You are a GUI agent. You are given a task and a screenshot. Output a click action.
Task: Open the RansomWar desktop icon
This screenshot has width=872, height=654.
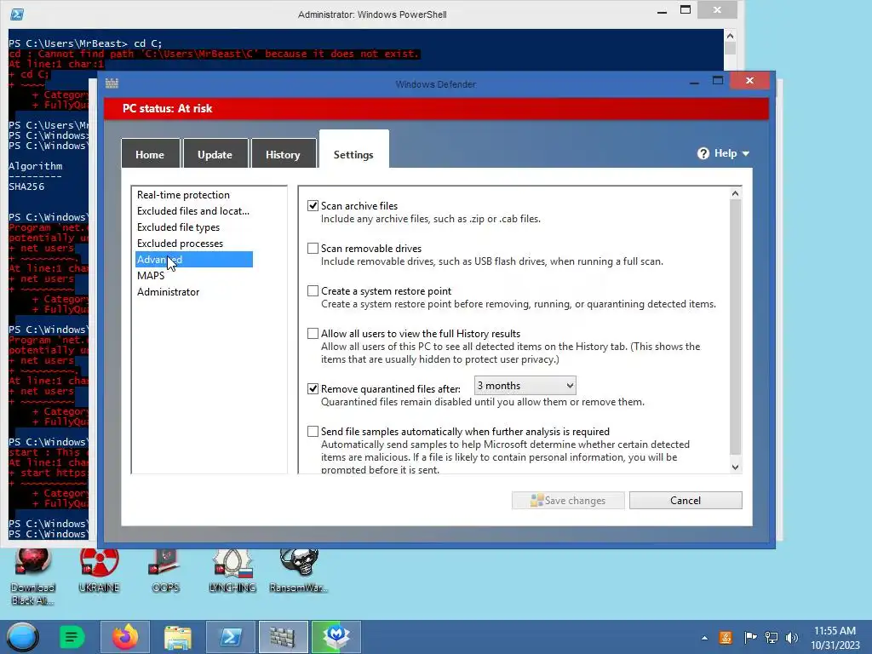(299, 571)
